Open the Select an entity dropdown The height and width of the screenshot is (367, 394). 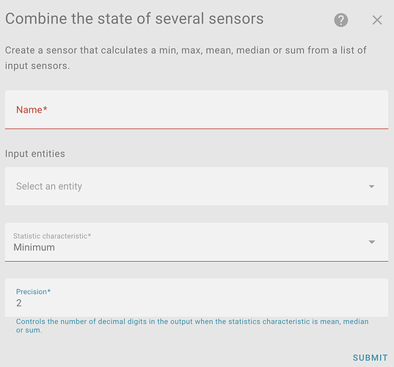point(197,186)
